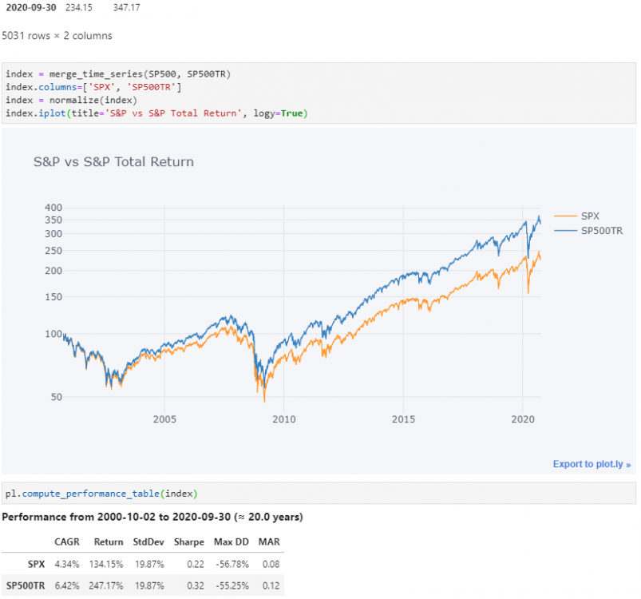Click the 0.22 Sharpe value
Image resolution: width=641 pixels, height=599 pixels.
click(x=196, y=564)
